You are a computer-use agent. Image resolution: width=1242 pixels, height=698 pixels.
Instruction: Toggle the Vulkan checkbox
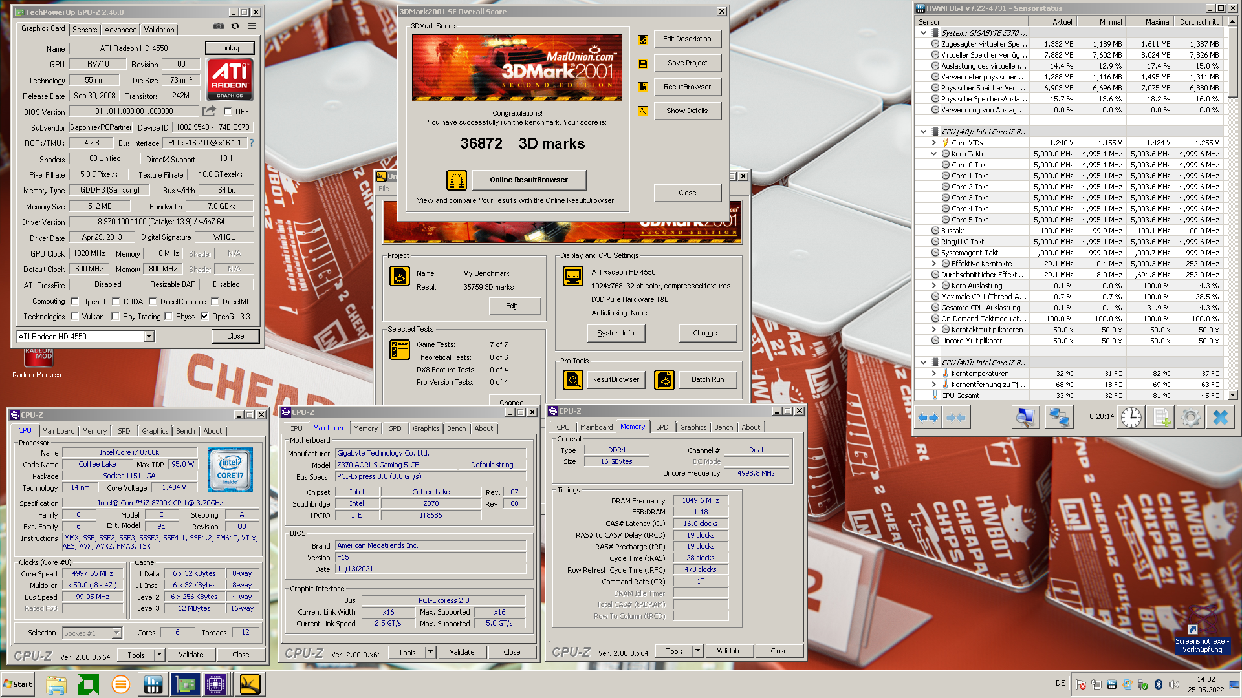(x=74, y=317)
